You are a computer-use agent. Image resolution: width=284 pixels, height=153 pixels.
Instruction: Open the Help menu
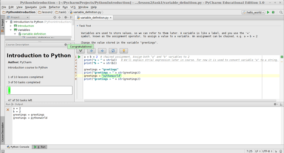(94, 7)
